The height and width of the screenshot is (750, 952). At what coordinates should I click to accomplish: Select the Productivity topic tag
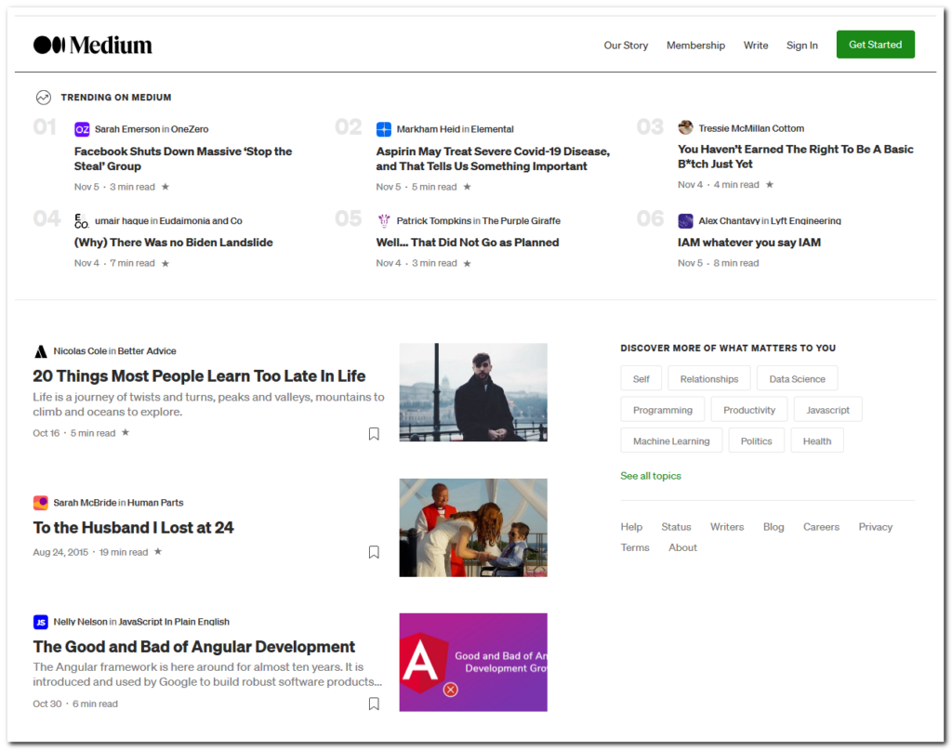point(749,410)
